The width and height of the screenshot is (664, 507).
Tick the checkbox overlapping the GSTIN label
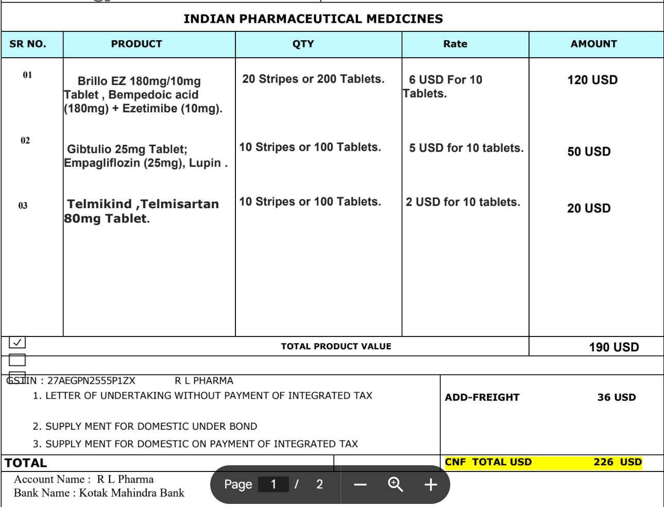[x=18, y=377]
